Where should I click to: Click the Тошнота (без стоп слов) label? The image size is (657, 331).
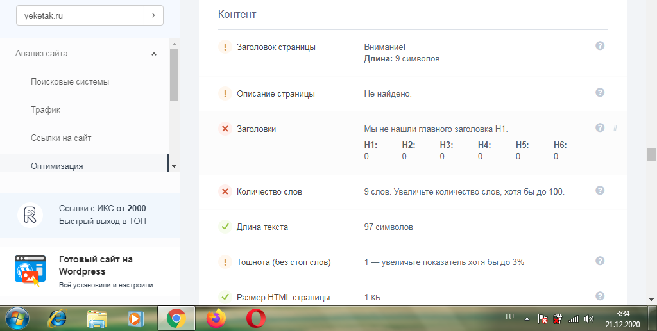284,262
